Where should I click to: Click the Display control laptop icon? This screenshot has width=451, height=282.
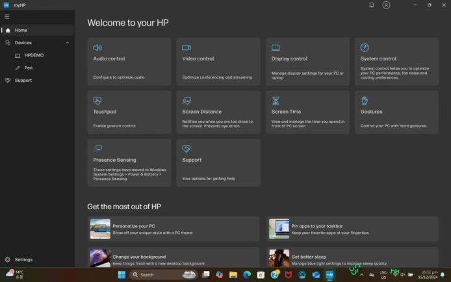(x=276, y=47)
